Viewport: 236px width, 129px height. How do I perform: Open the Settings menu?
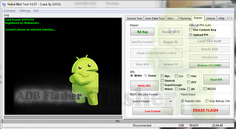tap(25, 11)
